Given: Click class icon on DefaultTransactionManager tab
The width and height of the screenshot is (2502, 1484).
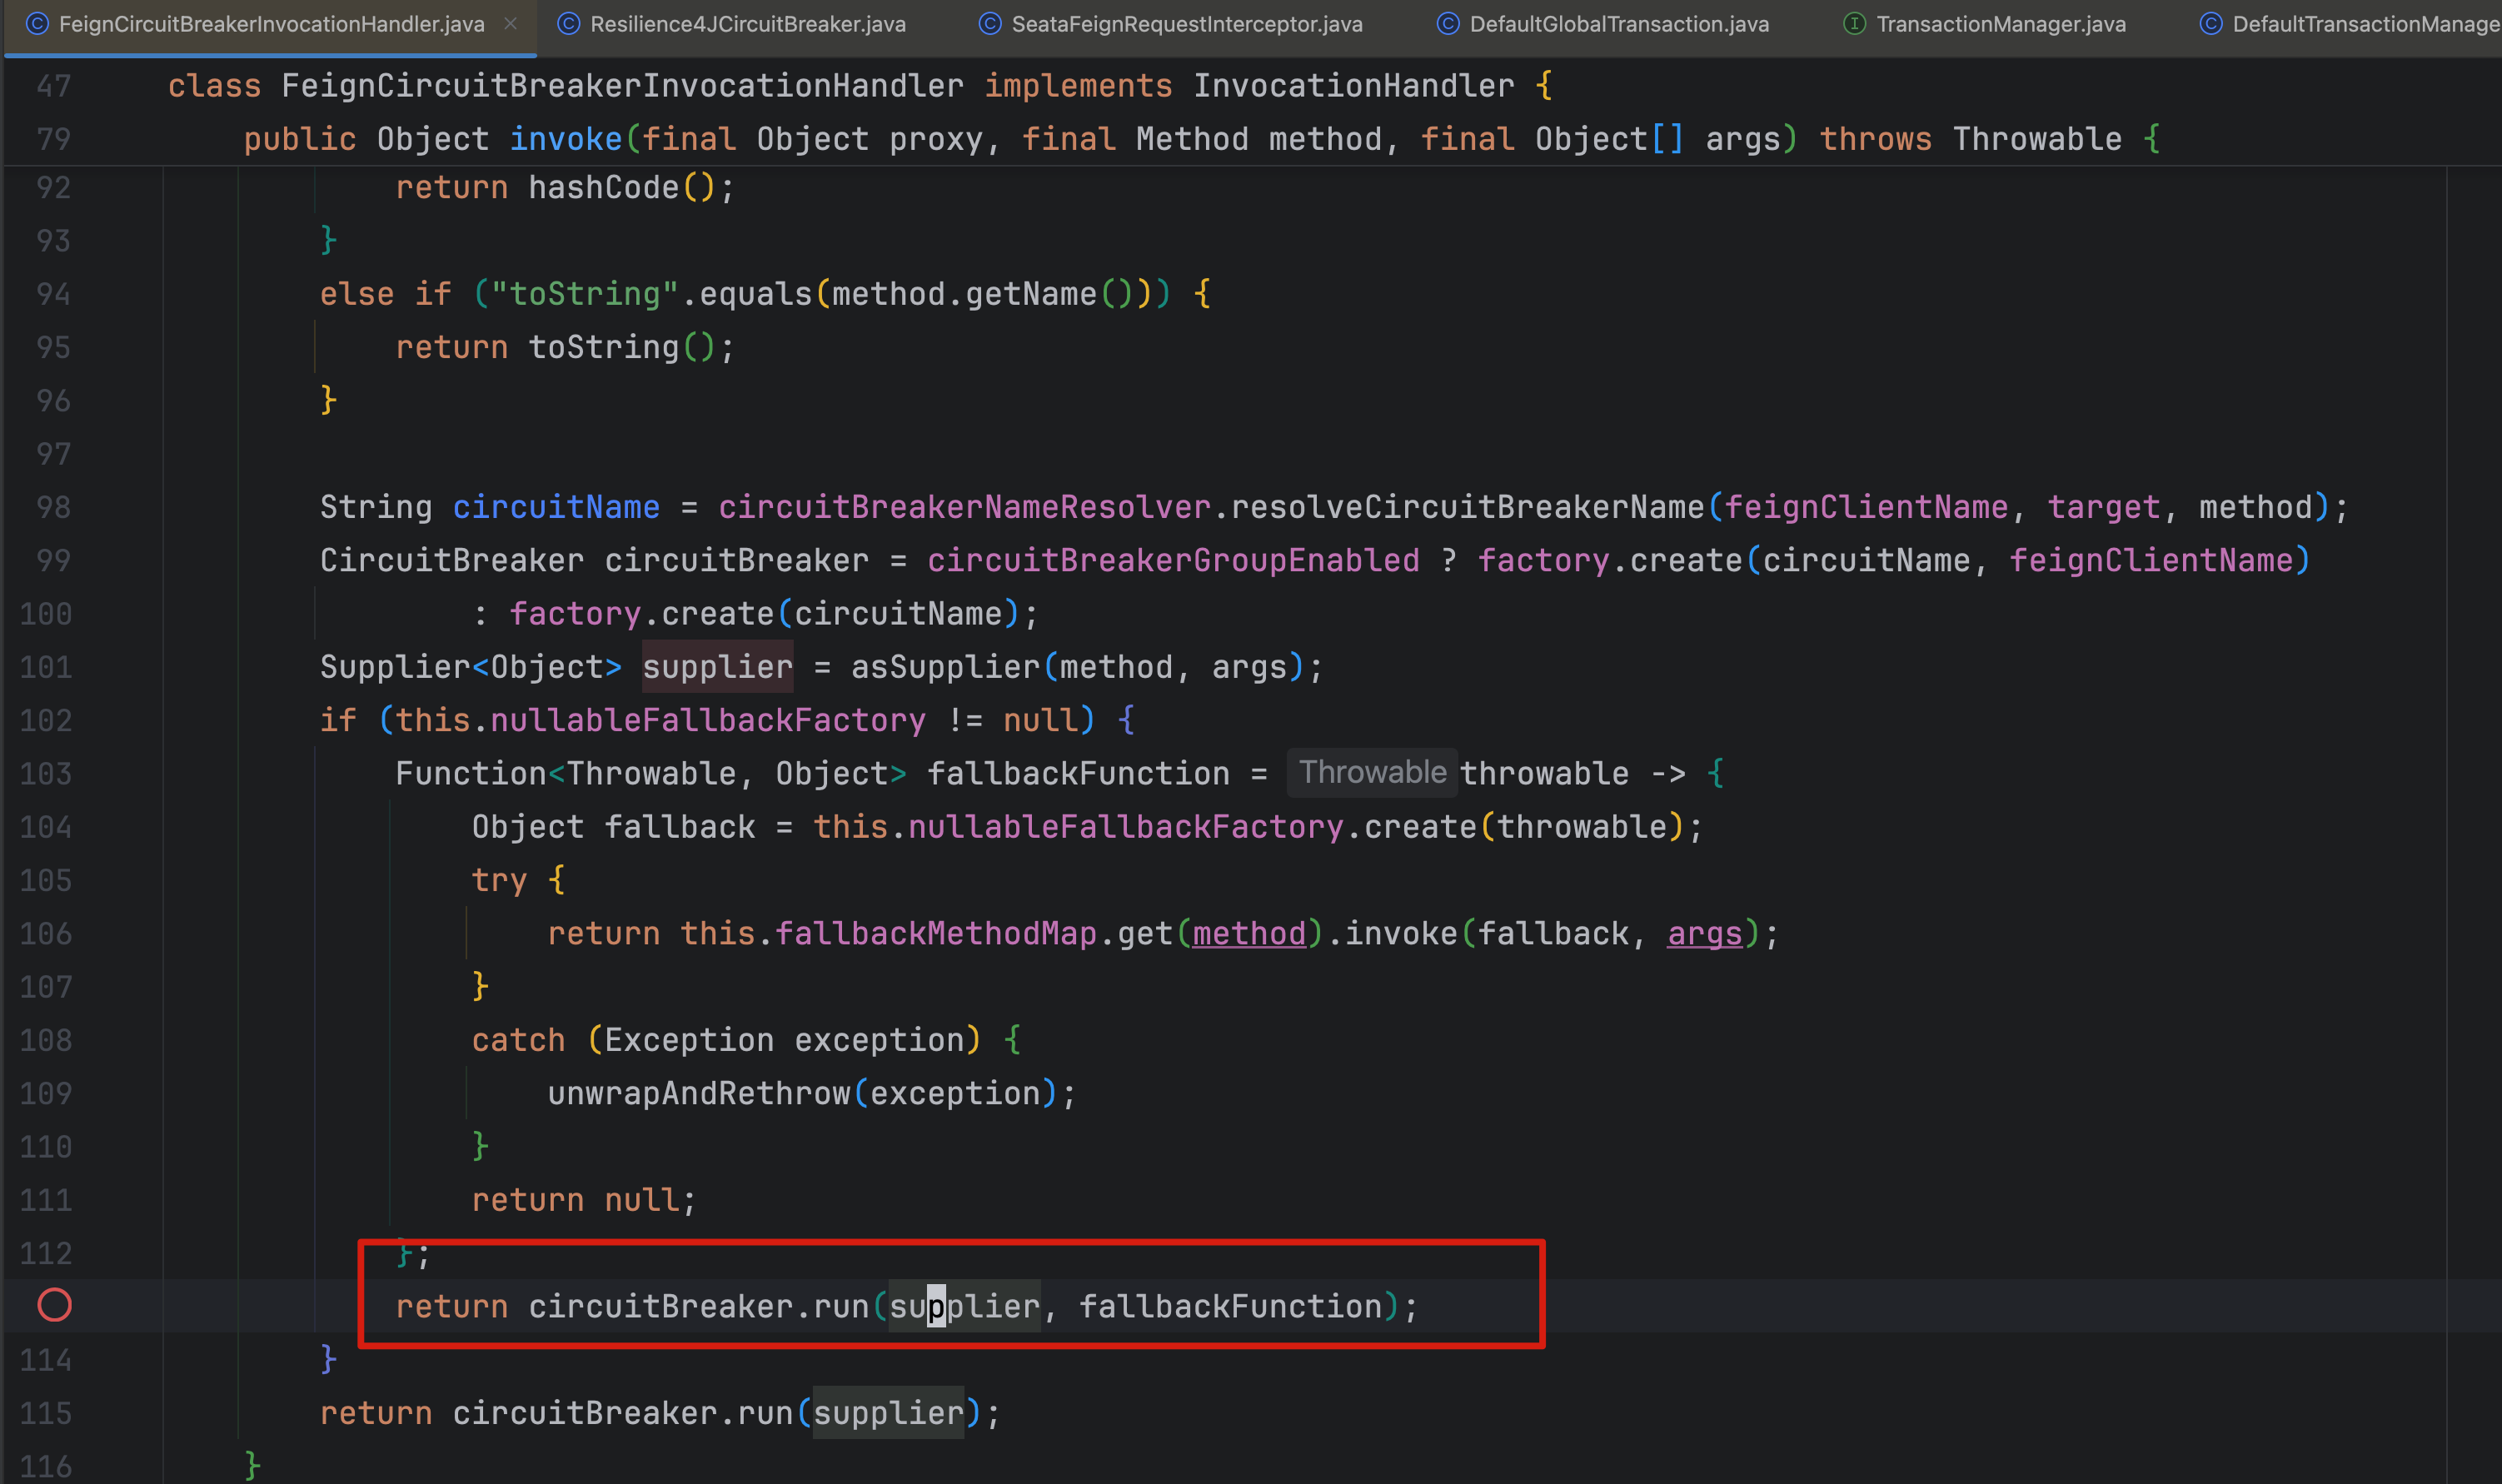Looking at the screenshot, I should click(x=2210, y=23).
